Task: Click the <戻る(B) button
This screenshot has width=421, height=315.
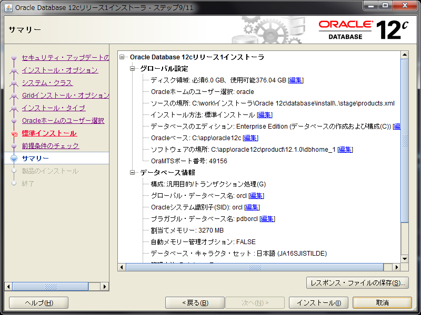Action: coord(195,303)
